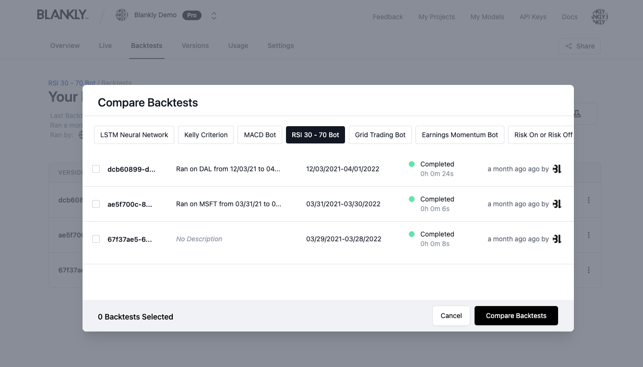Click the Blankly logo in the top navigation
This screenshot has height=367, width=643.
(x=62, y=14)
